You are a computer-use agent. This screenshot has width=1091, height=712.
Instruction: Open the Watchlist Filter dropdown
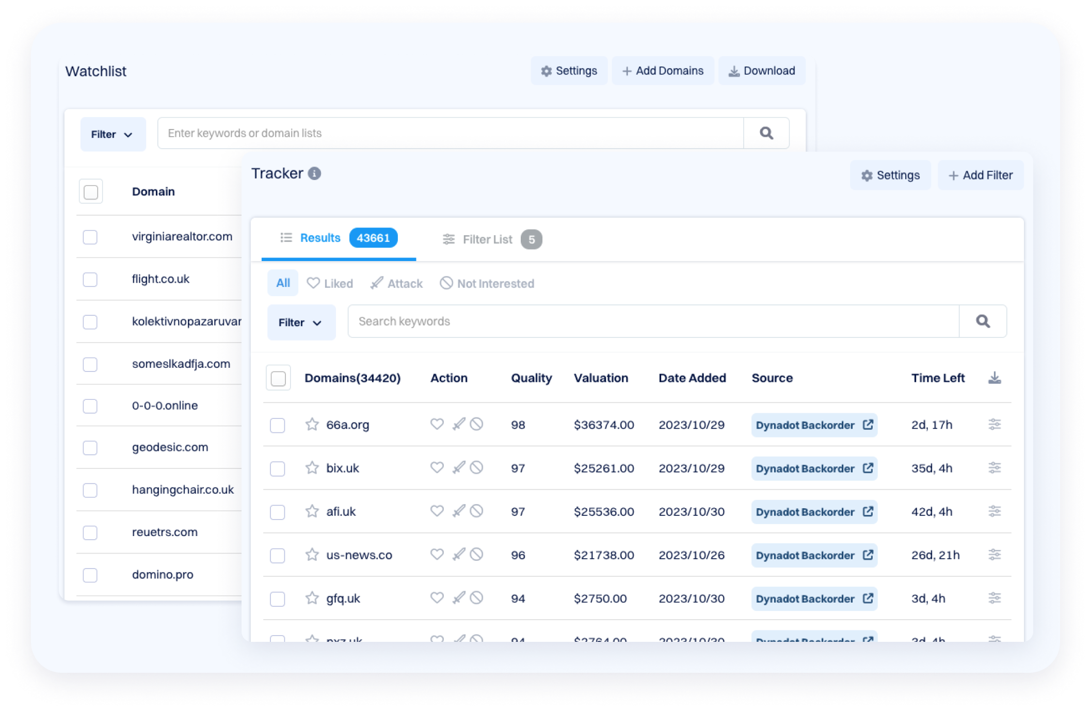(113, 134)
